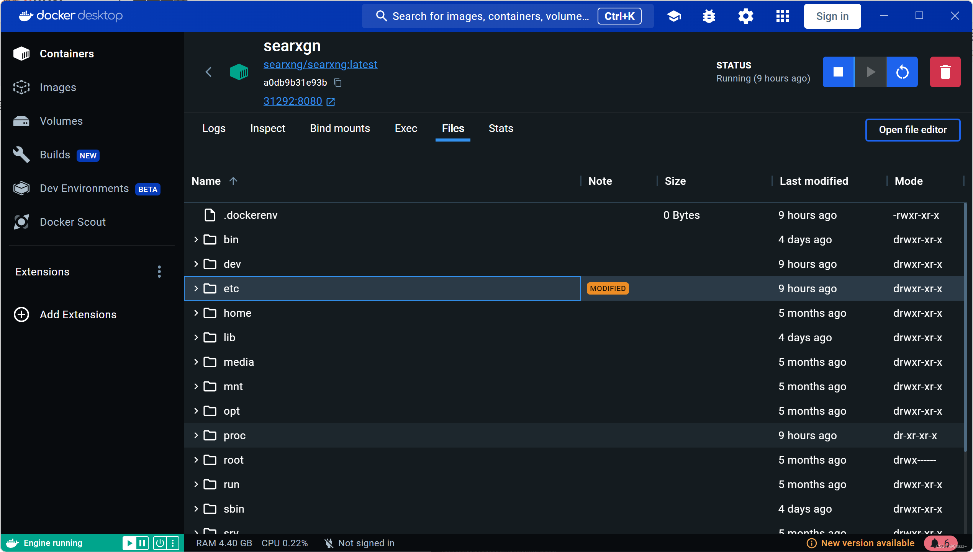Switch to the Inspect tab
The height and width of the screenshot is (552, 973).
pos(268,129)
